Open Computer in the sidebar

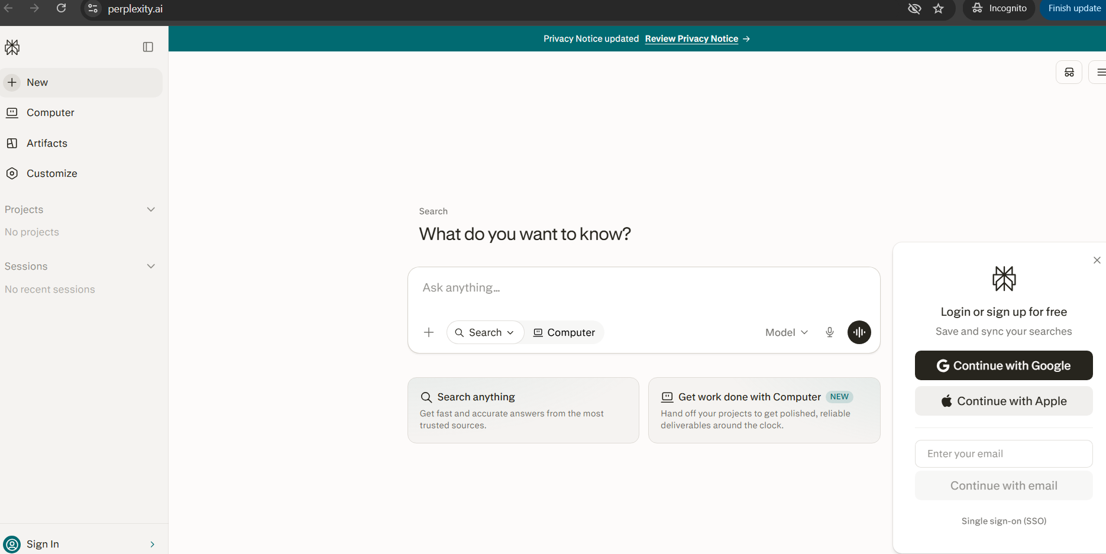tap(82, 113)
